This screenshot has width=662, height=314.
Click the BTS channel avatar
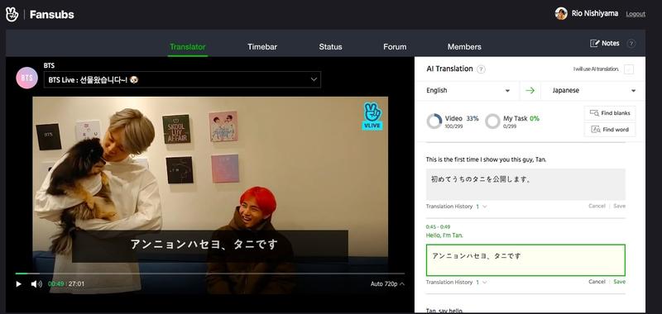(x=27, y=78)
